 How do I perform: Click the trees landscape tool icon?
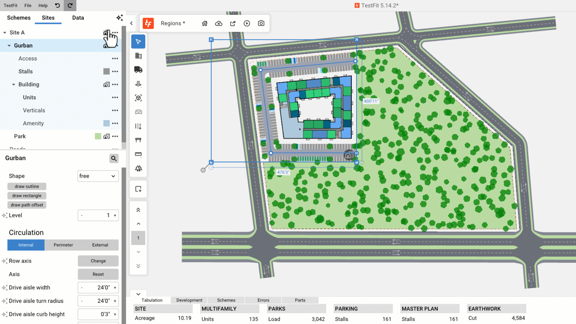pos(138,168)
